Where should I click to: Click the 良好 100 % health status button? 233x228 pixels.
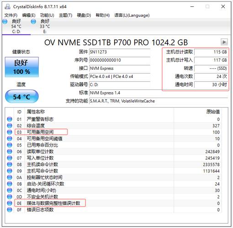22,67
